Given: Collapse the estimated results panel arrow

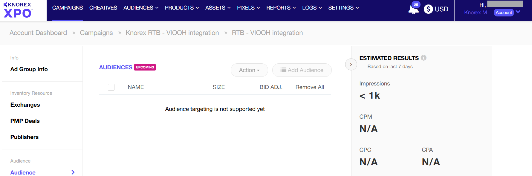Looking at the screenshot, I should [351, 65].
